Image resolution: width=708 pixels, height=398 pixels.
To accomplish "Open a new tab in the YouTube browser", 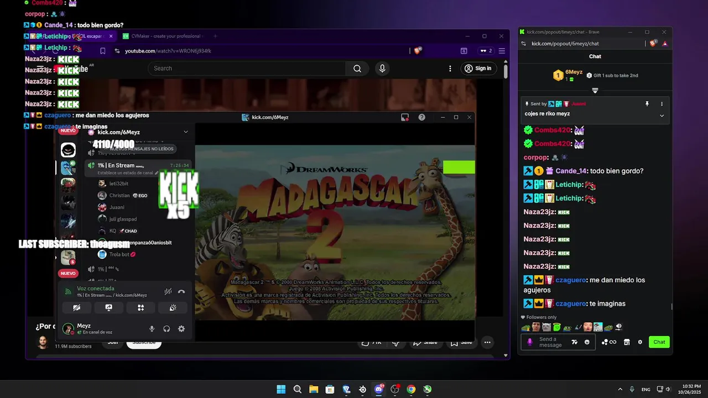I will coord(215,36).
